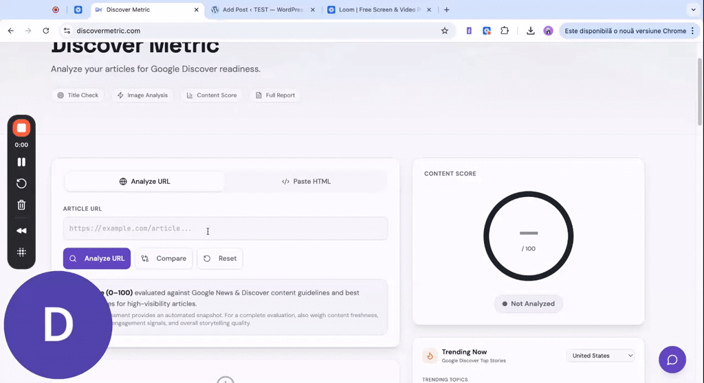The width and height of the screenshot is (704, 383).
Task: Close the Discover Metric tab
Action: pyautogui.click(x=196, y=10)
